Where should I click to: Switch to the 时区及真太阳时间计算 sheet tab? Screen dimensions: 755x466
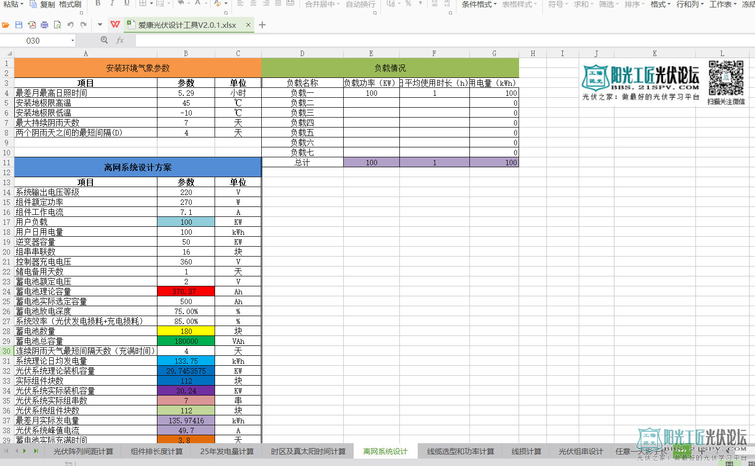tap(308, 451)
